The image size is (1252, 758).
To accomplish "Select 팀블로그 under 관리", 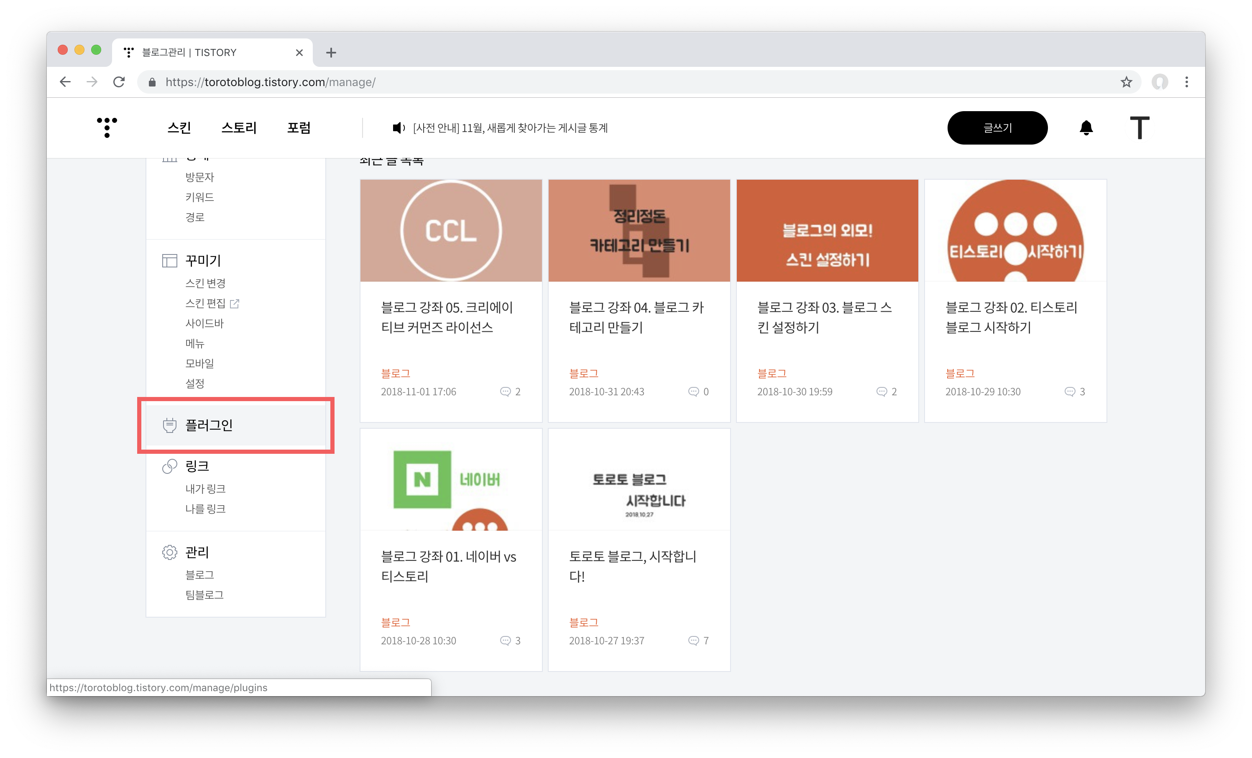I will (x=204, y=595).
